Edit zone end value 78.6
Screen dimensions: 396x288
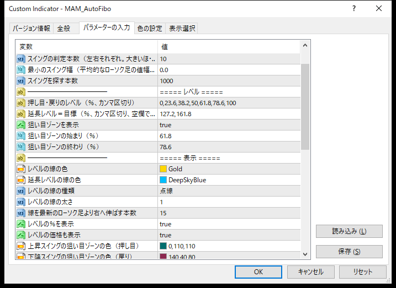[229, 147]
